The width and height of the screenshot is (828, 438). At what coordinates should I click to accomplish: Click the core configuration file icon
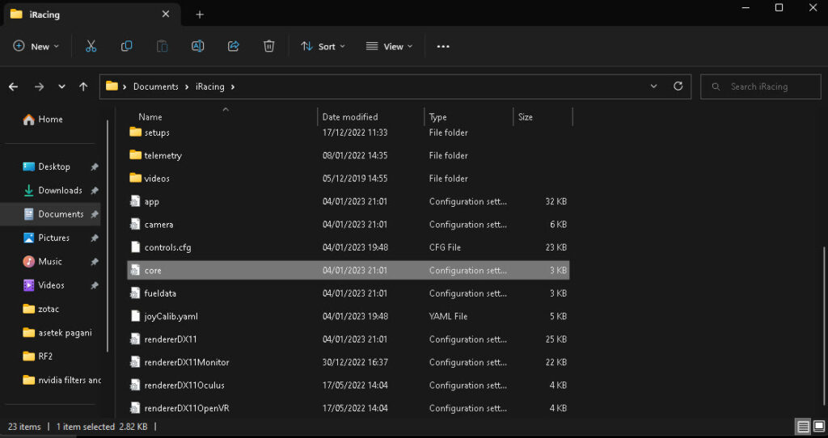coord(135,270)
